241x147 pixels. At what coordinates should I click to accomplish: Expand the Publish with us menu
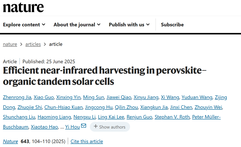pyautogui.click(x=129, y=24)
